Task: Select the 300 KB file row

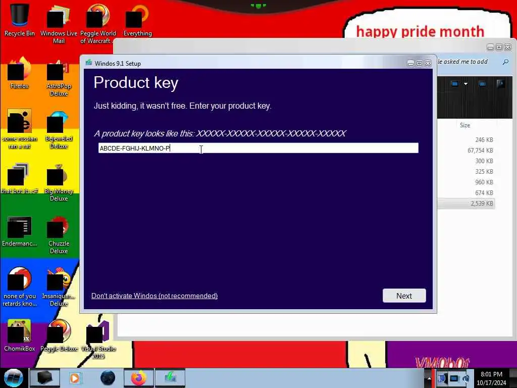Action: tap(466, 161)
